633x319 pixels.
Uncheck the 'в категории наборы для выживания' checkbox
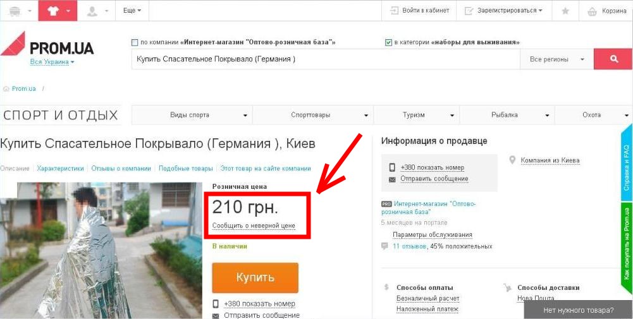[388, 42]
